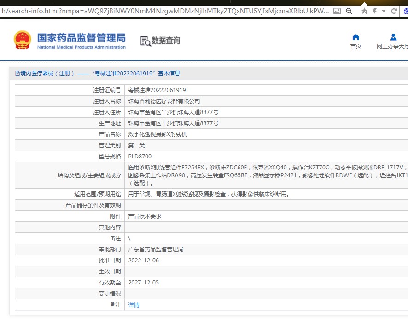The image size is (408, 319).
Task: Reload the page with the refresh icon
Action: pos(394,11)
